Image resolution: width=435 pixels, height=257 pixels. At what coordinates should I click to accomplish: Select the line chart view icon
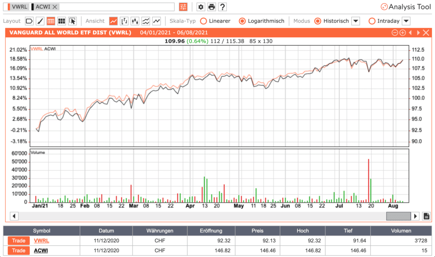(x=114, y=21)
